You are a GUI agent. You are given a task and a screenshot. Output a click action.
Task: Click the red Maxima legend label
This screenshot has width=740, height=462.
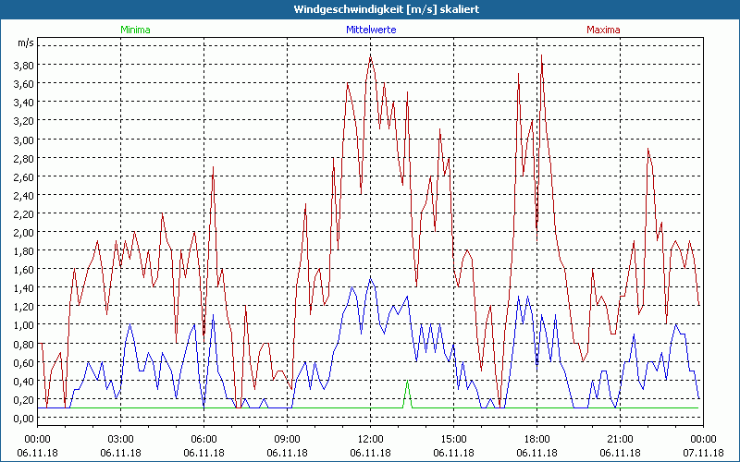603,30
